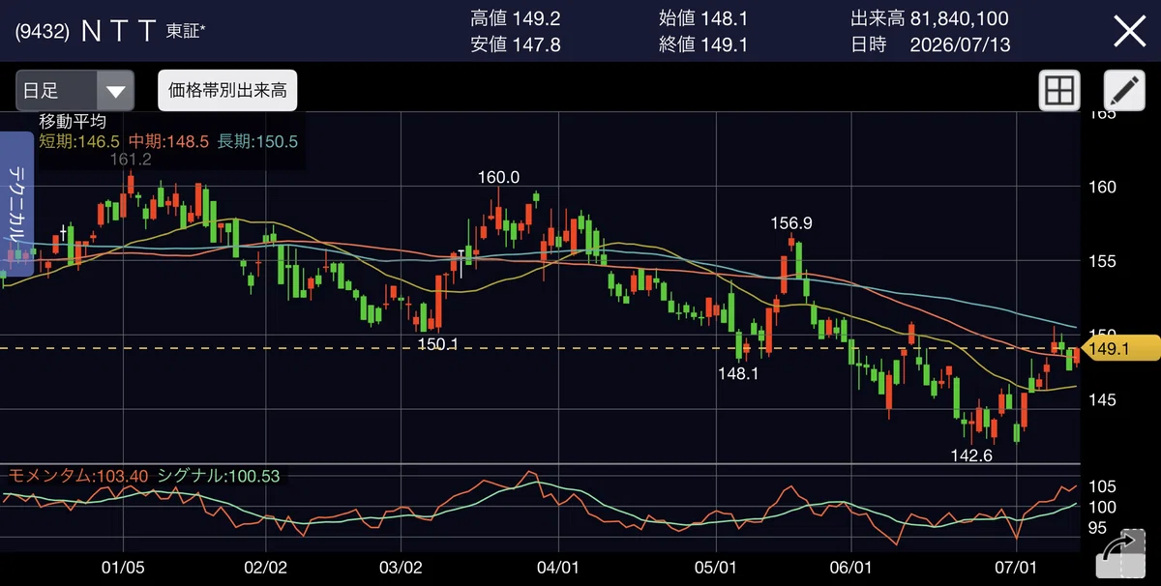
Task: Tap the 短期:146.5 moving average value
Action: [80, 141]
